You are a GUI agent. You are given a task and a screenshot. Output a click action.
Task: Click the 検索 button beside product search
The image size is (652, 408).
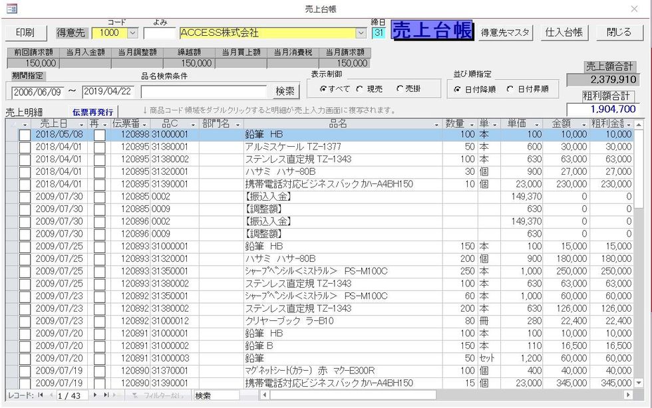tap(286, 91)
